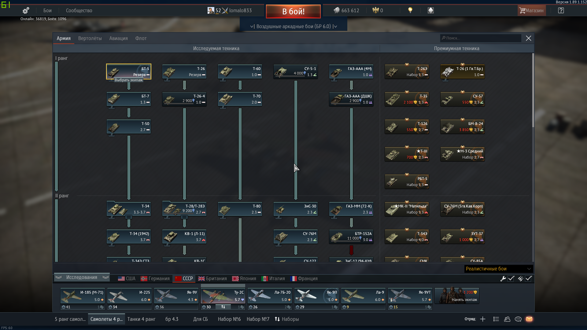Image resolution: width=587 pixels, height=330 pixels.
Task: Select the Британия nation tab
Action: [x=212, y=279]
